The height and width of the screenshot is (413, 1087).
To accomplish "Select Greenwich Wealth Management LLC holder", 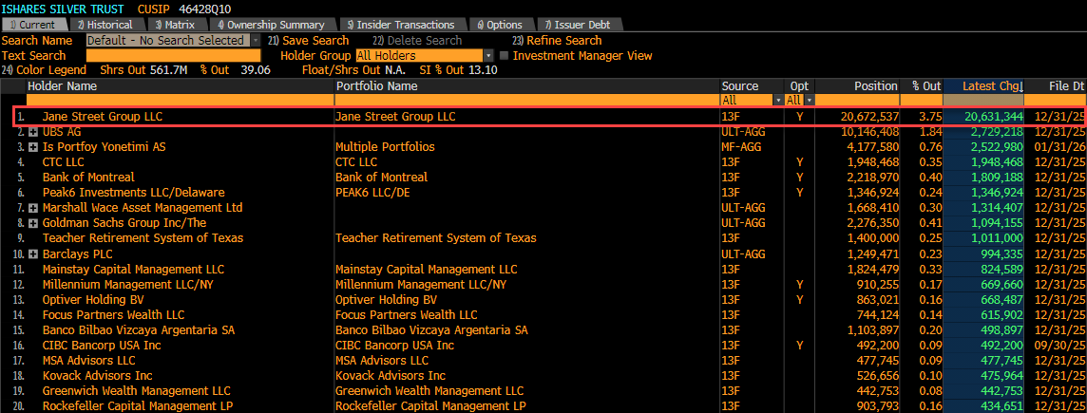I will pyautogui.click(x=137, y=391).
